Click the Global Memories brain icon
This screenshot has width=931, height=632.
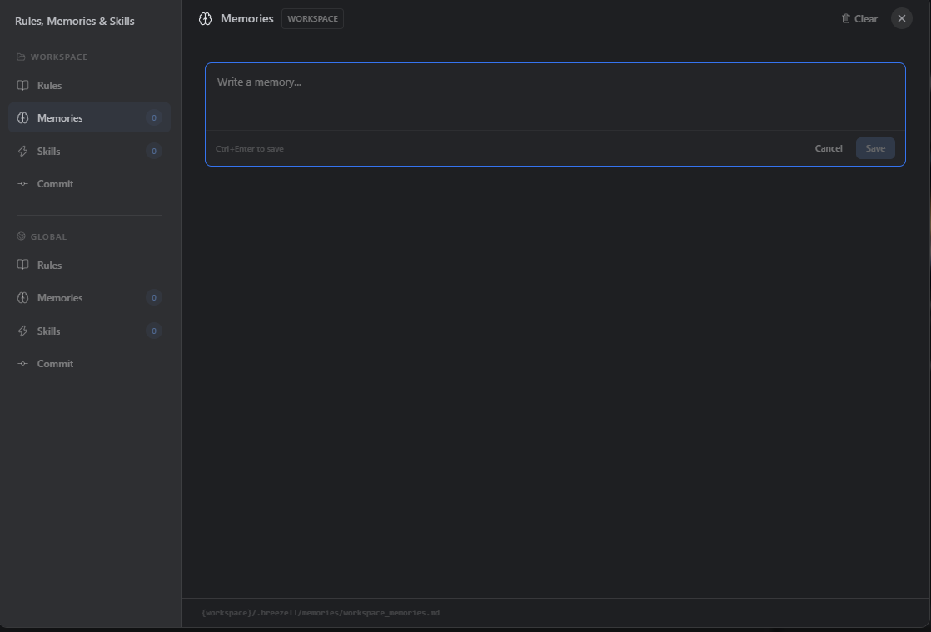coord(22,298)
